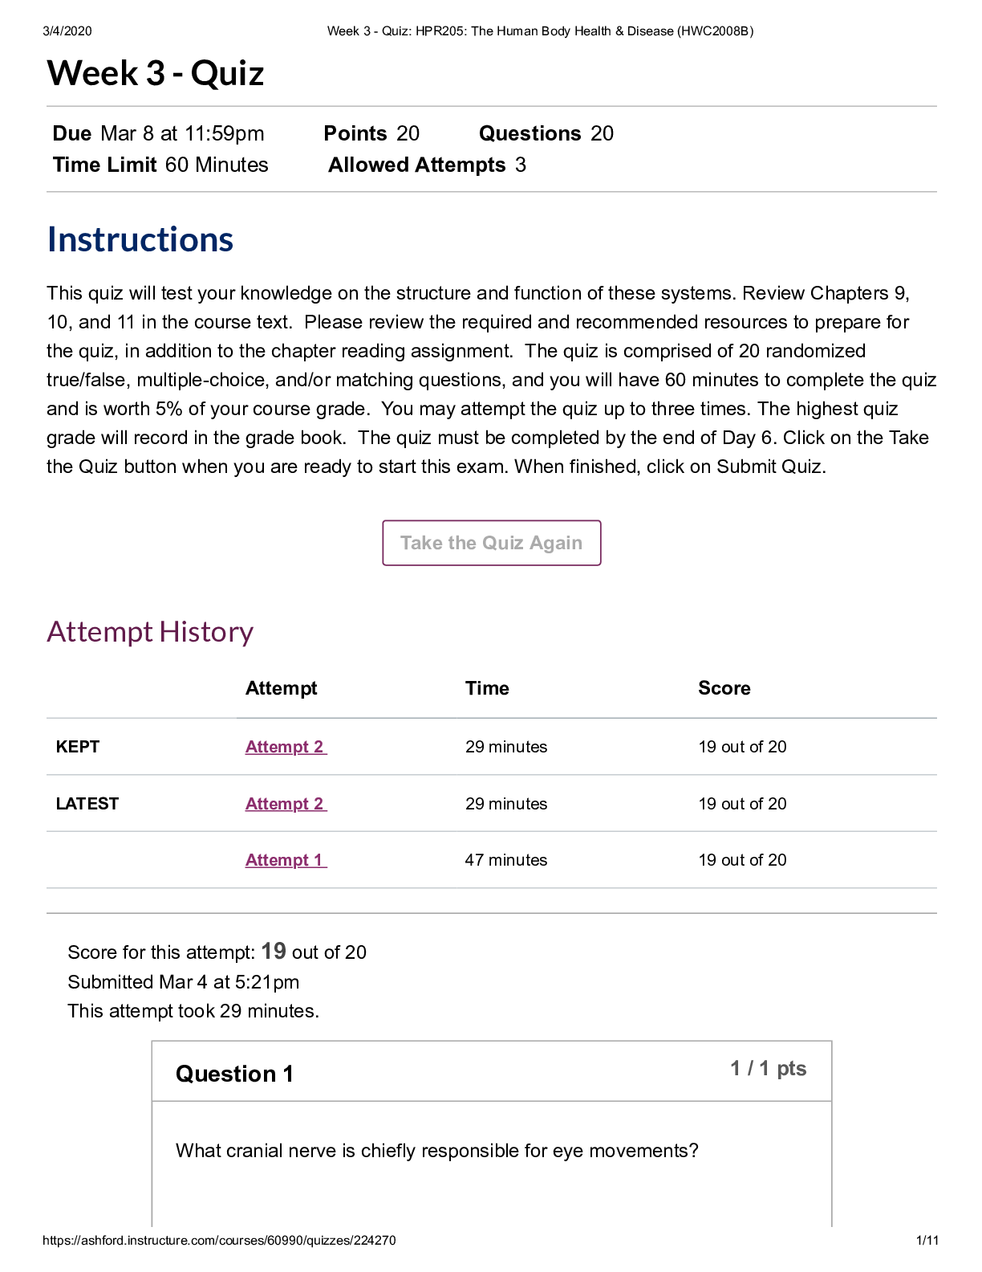Open Attempt 2 from the LATEST row
Viewport: 982px width, 1272px height.
point(285,803)
